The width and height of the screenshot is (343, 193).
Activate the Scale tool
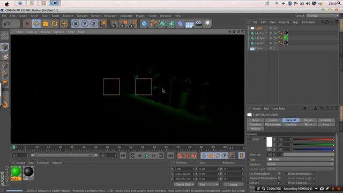(x=45, y=24)
